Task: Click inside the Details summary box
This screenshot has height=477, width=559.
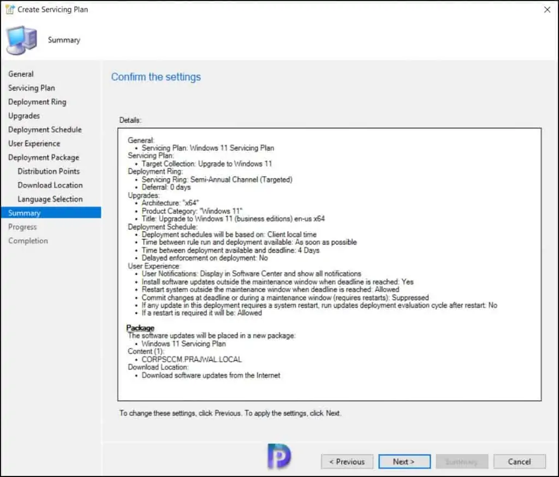Action: pos(329,264)
